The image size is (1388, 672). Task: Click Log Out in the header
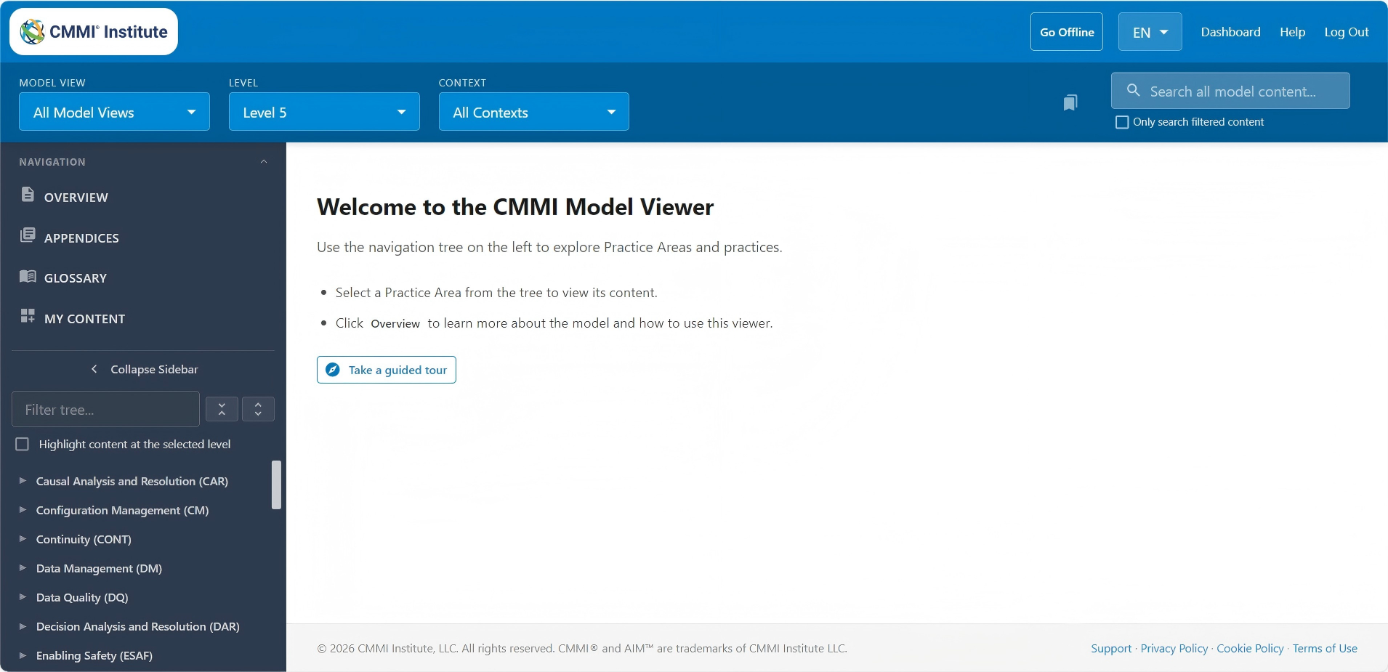pyautogui.click(x=1346, y=32)
